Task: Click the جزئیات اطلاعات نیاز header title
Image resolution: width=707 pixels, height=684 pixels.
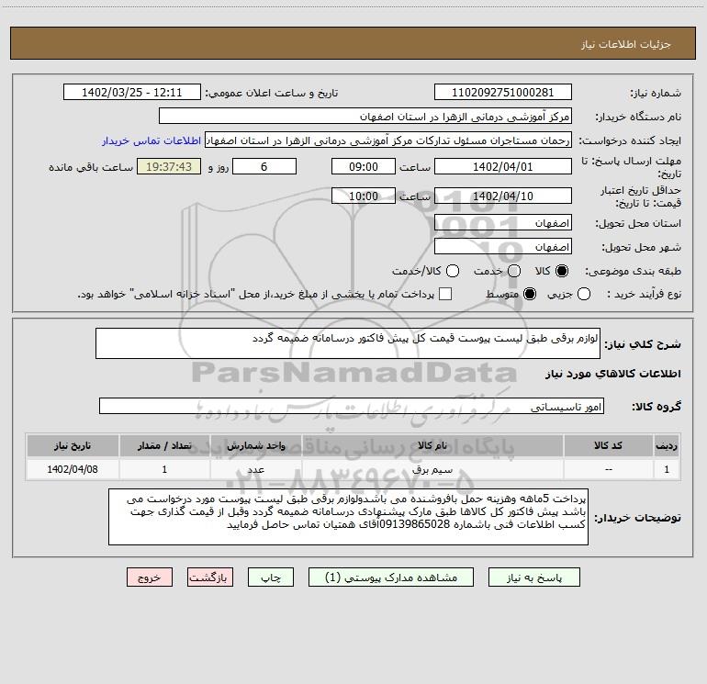Action: click(626, 44)
